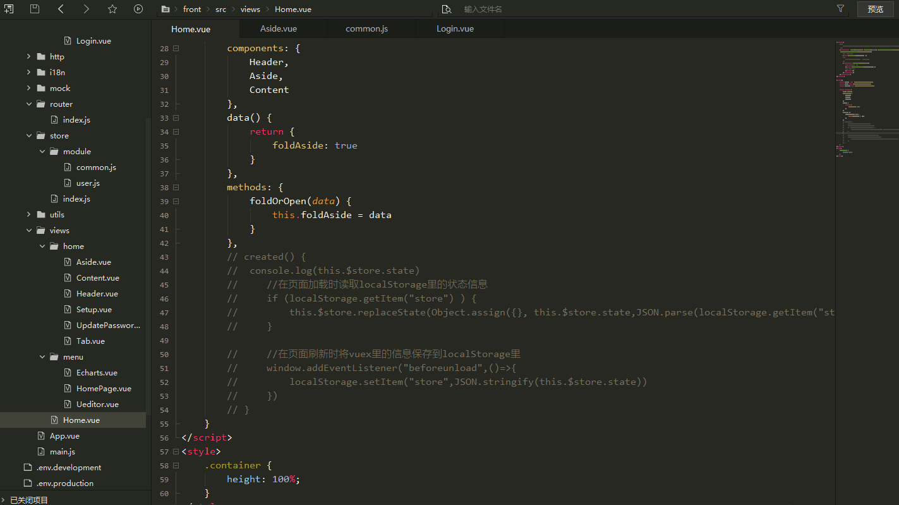Open Ueditor.vue in the file tree
Screen dimensions: 899x505
[x=97, y=404]
